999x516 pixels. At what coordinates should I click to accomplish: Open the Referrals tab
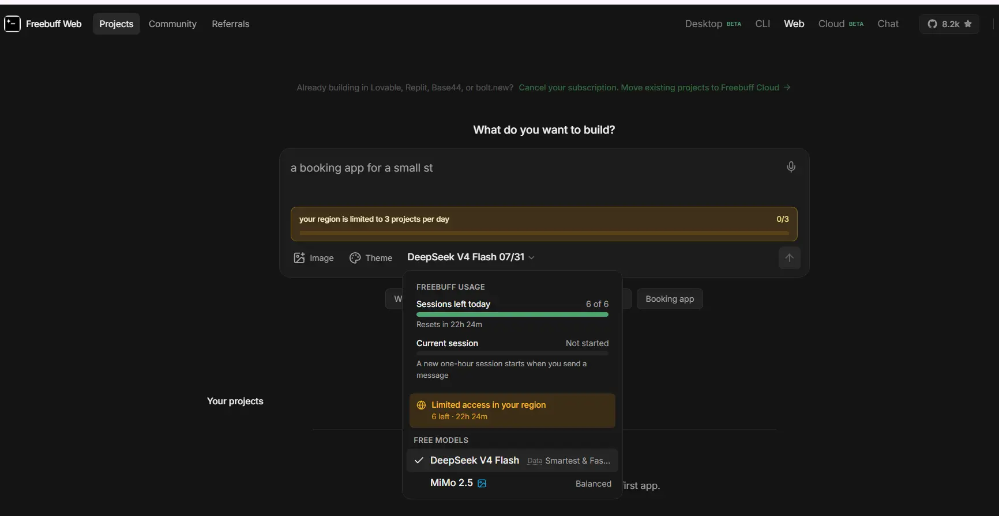231,24
